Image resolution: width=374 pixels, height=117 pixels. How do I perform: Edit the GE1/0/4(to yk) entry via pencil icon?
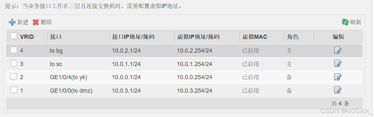338,77
